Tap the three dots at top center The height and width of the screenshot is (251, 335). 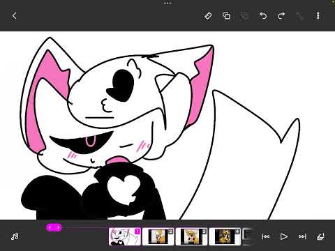167,3
